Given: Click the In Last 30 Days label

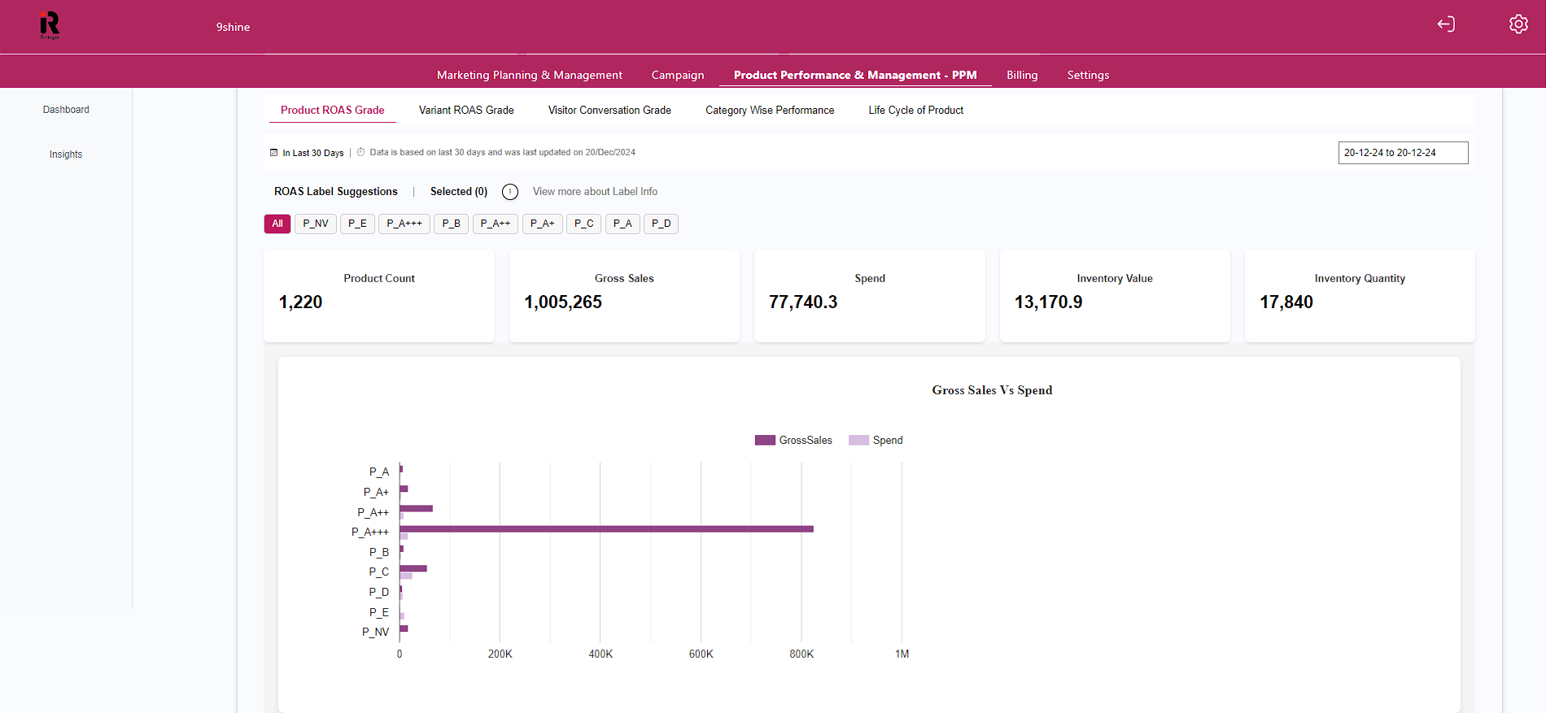Looking at the screenshot, I should pos(313,153).
